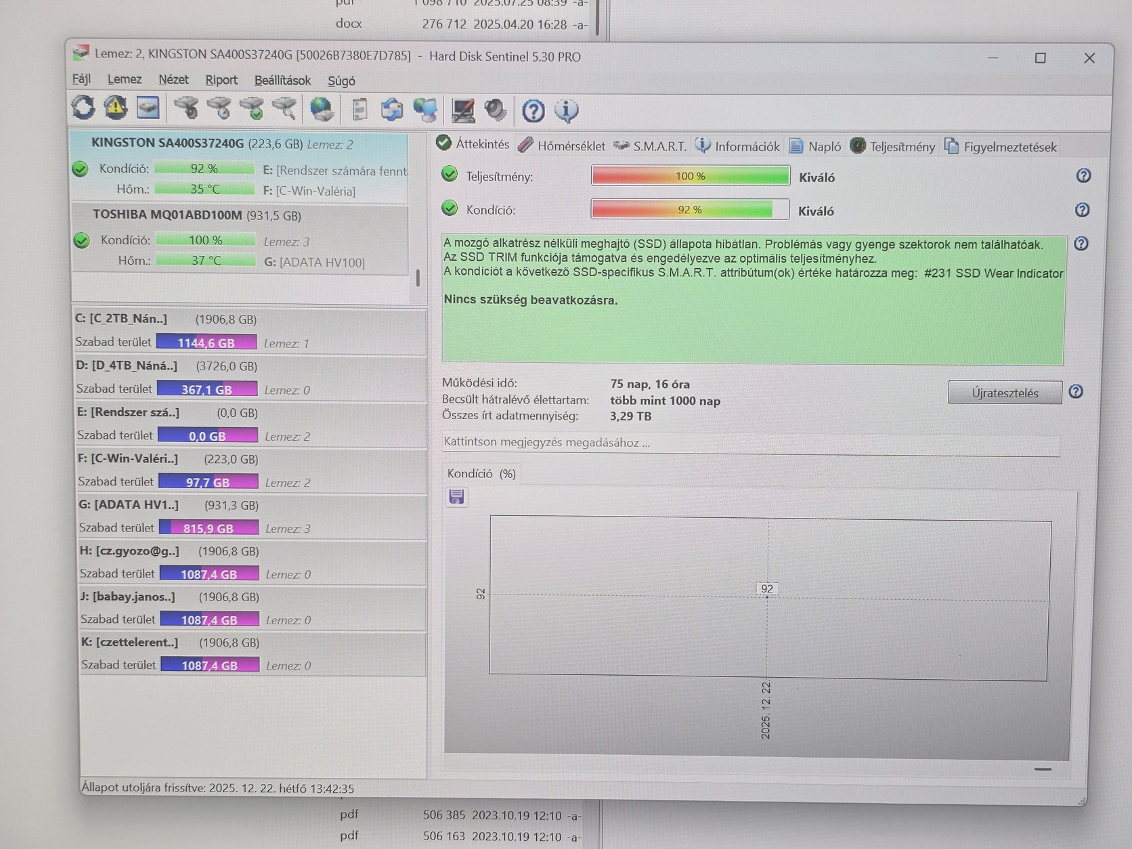Click Nincs szükség beavatkozásra text
Viewport: 1132px width, 849px height.
[x=531, y=300]
